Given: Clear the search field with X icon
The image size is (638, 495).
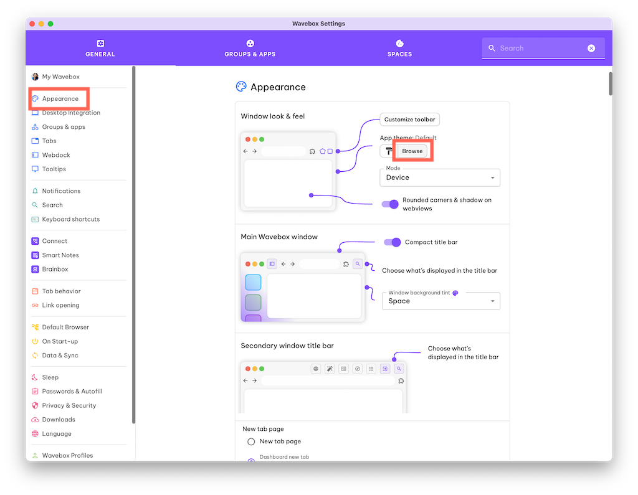Looking at the screenshot, I should click(591, 49).
